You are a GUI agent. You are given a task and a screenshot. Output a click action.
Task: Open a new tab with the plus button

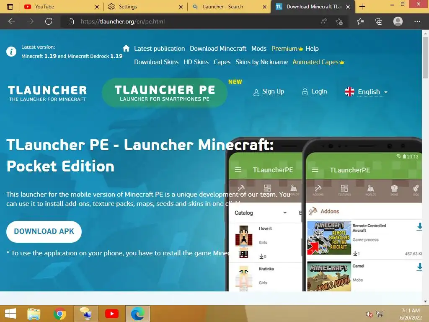coord(362,7)
